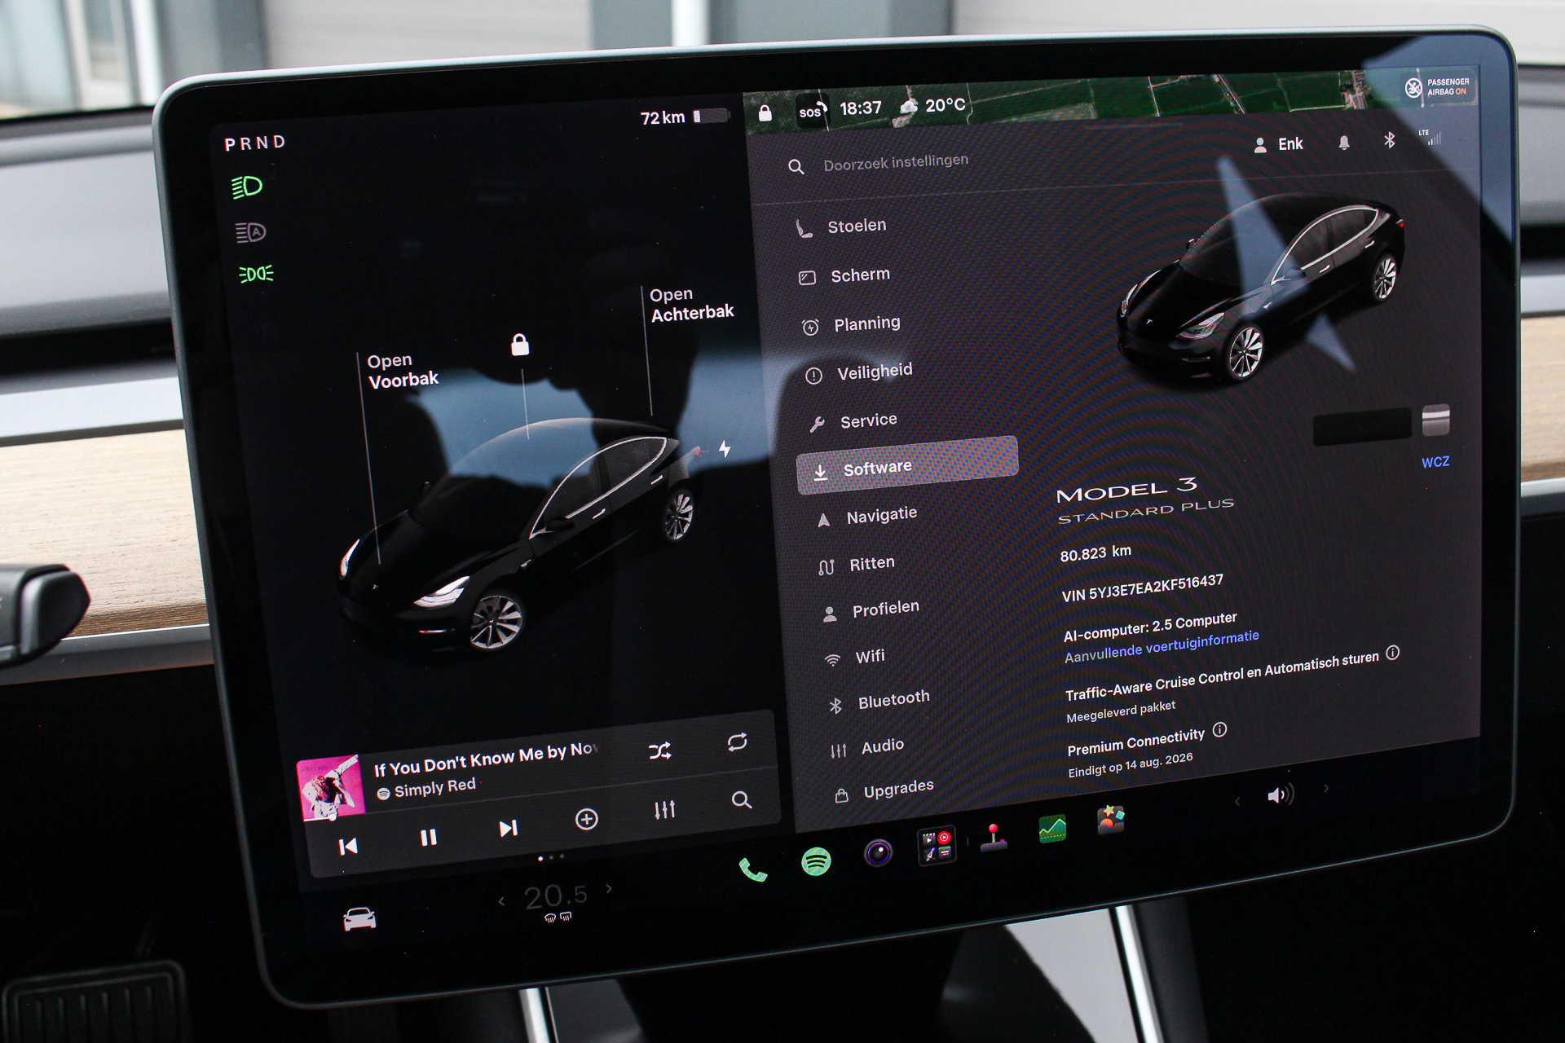Open Profielen settings
This screenshot has width=1565, height=1043.
871,610
